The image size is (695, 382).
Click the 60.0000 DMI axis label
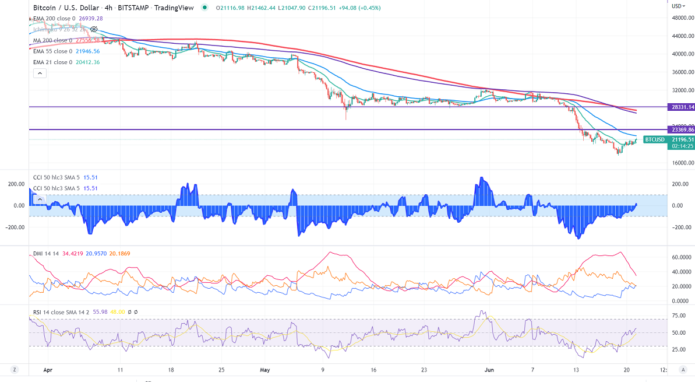pyautogui.click(x=682, y=257)
